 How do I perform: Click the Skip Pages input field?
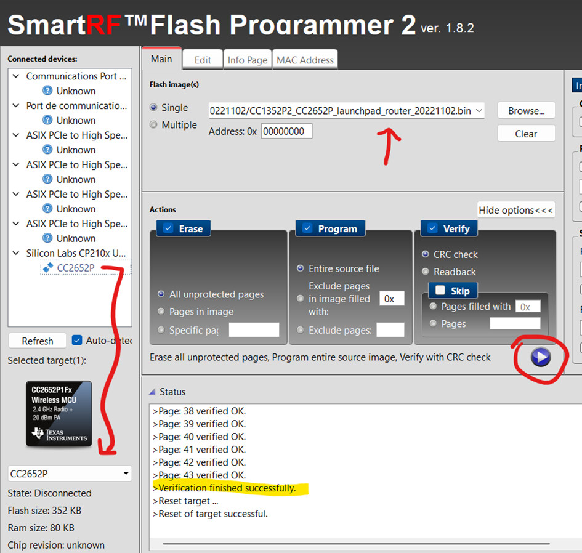click(x=515, y=324)
